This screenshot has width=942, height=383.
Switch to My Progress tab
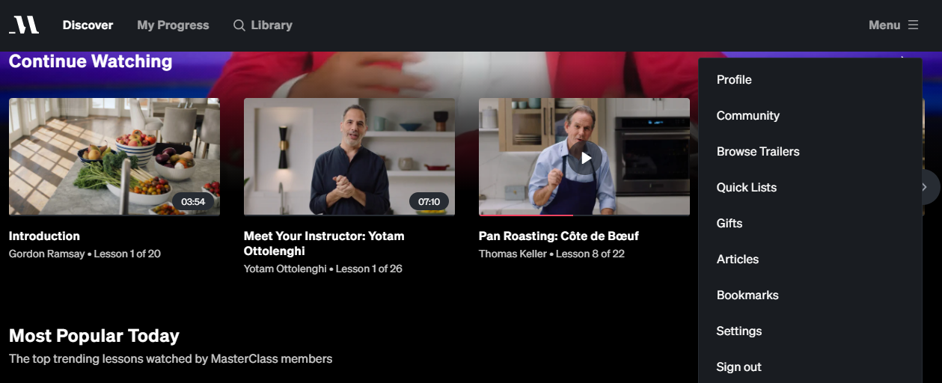coord(173,25)
